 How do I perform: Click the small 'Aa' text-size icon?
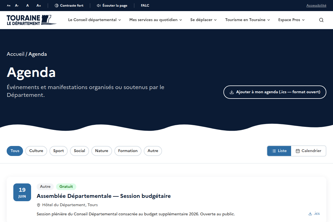(9, 6)
